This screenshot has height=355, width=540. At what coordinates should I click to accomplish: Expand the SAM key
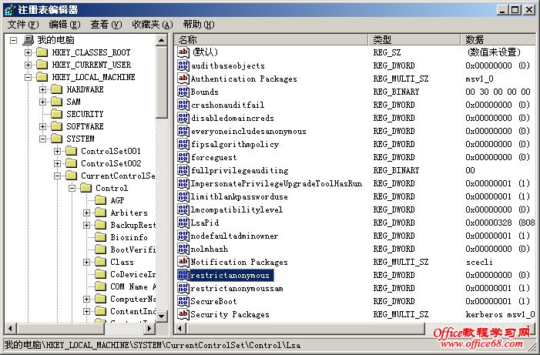point(42,102)
